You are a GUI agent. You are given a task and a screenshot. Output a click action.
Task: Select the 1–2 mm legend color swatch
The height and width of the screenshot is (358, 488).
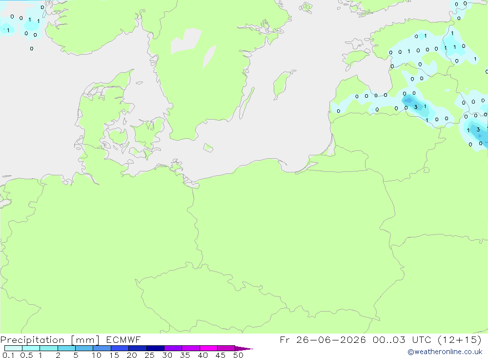click(49, 348)
